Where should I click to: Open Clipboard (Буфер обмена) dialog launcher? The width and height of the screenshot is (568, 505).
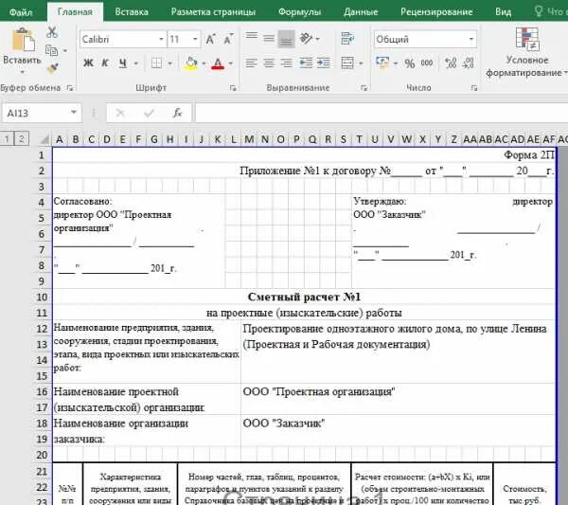click(x=70, y=88)
